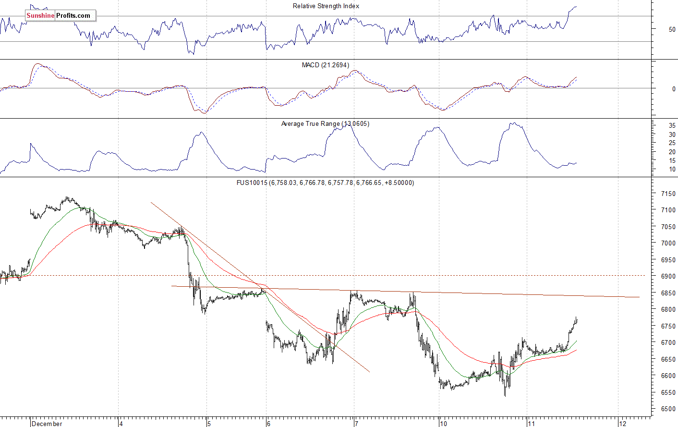Click the ATR axis value 25
The width and height of the screenshot is (678, 427).
(x=672, y=143)
